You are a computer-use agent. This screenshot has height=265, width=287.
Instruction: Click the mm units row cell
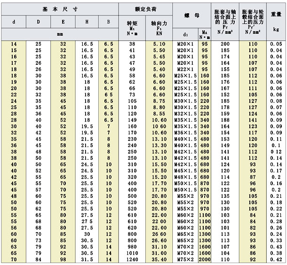(60, 34)
